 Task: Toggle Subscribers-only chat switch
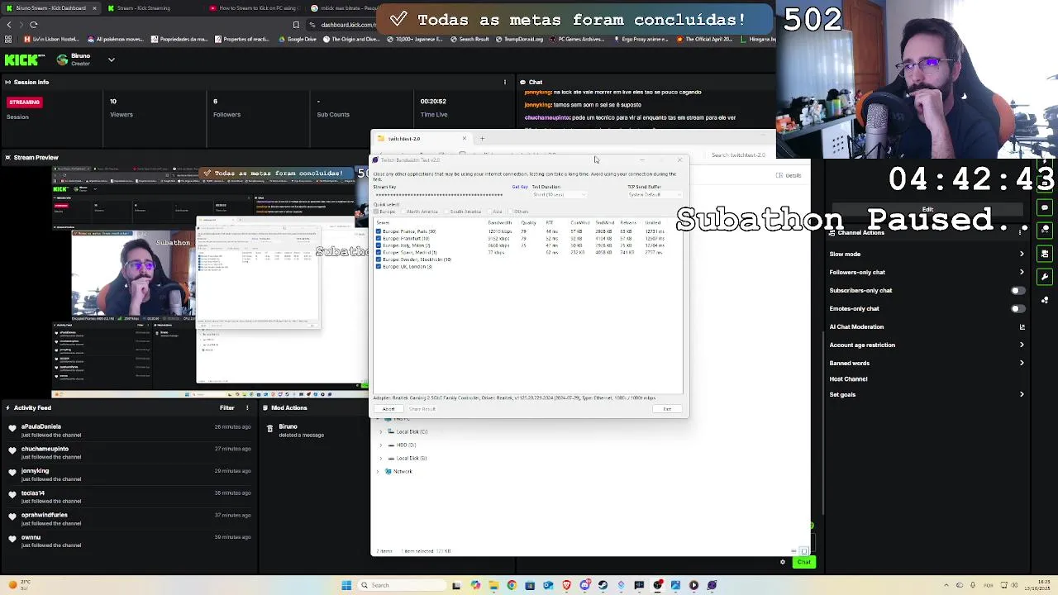1017,290
